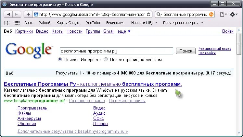This screenshot has width=243, height=137.
Task: Open the Антивирусы sitelink
Action: 29,119
